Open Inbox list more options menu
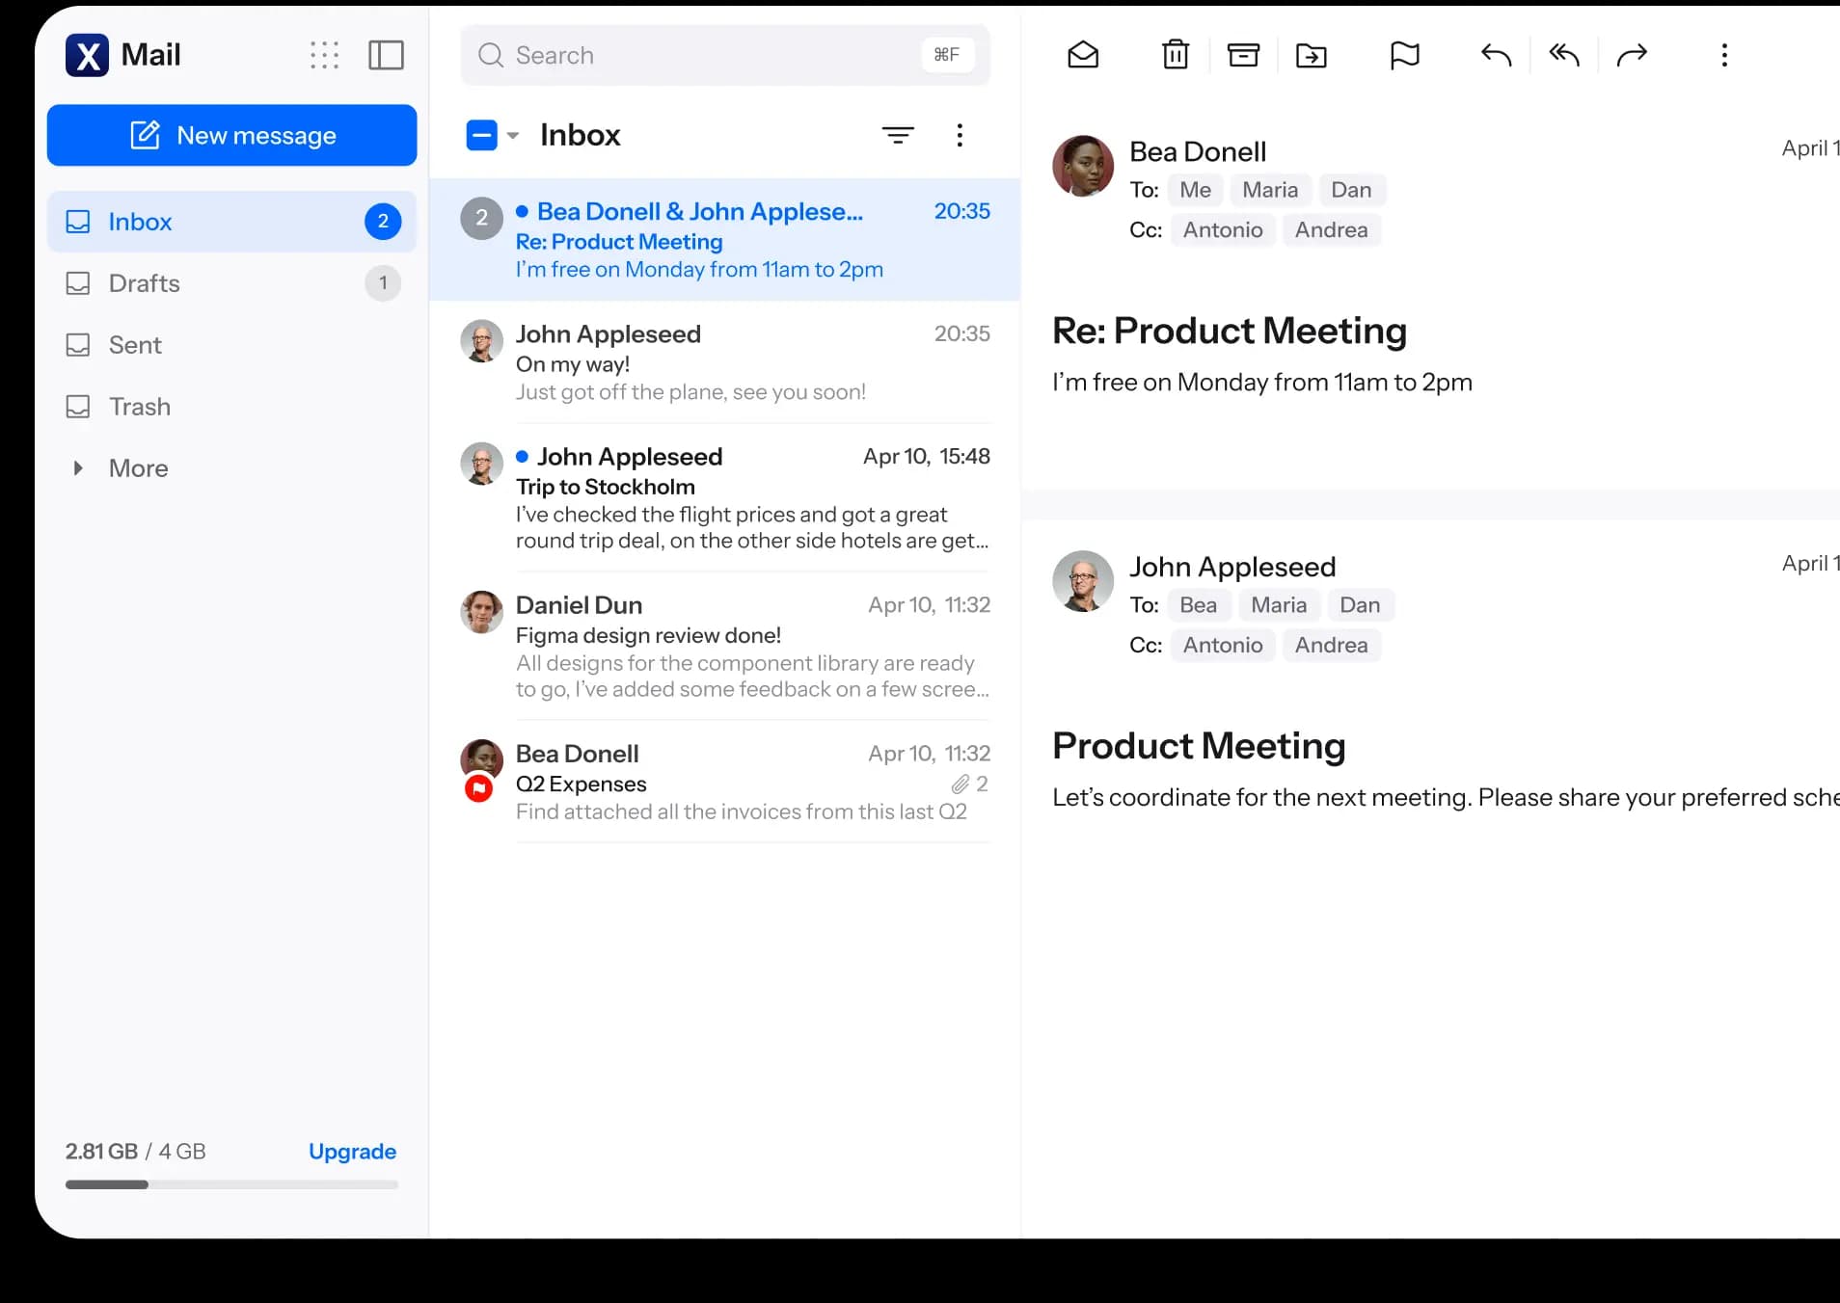This screenshot has width=1840, height=1303. 960,135
